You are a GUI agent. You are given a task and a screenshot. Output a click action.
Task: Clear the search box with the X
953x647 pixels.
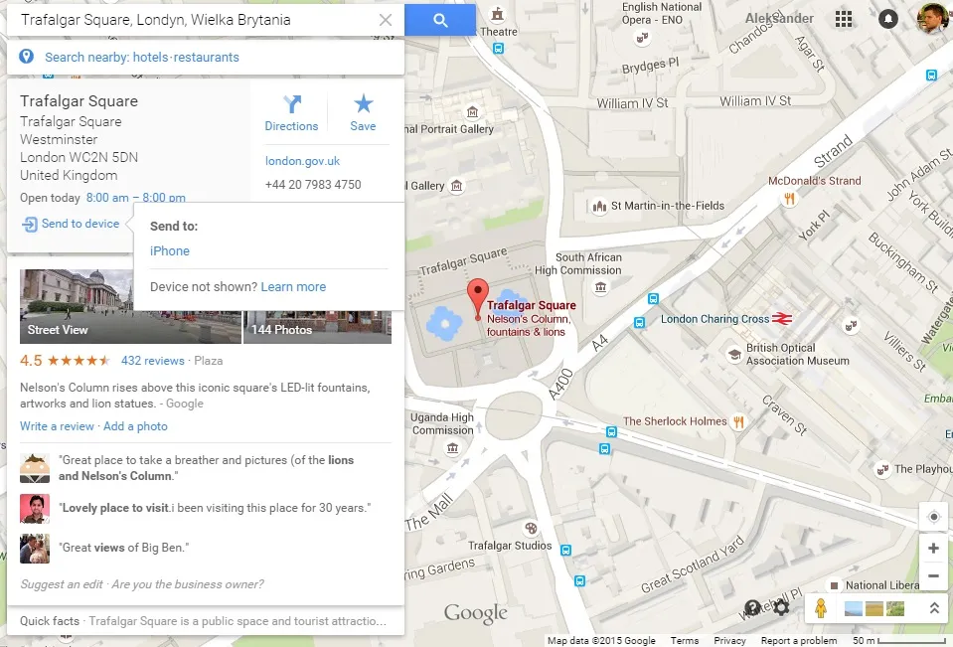386,20
